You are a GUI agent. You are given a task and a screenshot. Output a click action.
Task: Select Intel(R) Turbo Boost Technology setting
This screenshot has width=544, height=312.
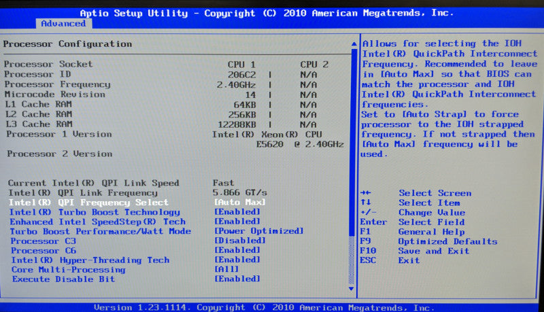95,212
